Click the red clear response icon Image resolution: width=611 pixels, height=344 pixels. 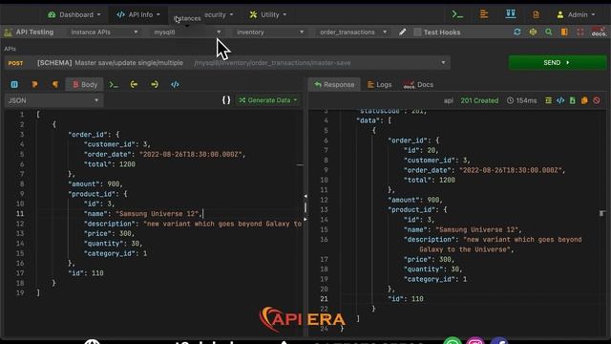[597, 100]
